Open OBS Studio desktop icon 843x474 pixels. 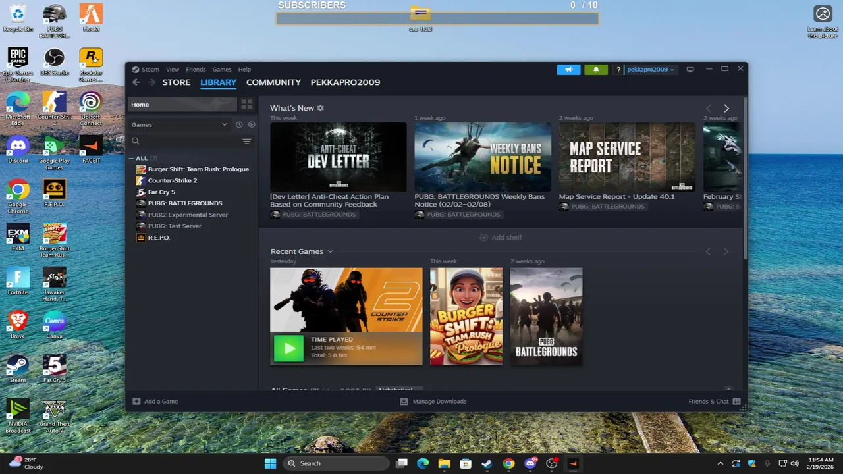54,62
